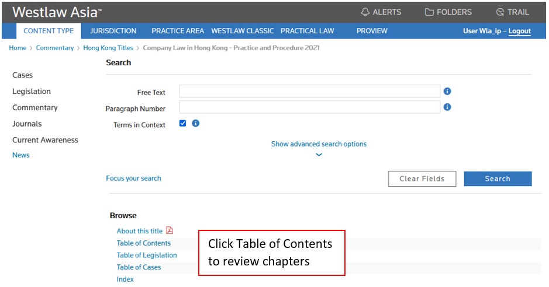Select Legislation in left sidebar
Screen dimensions: 549x287
pos(32,92)
